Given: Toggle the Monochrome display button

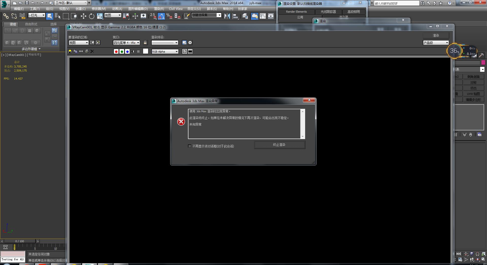Looking at the screenshot, I should pyautogui.click(x=138, y=52).
